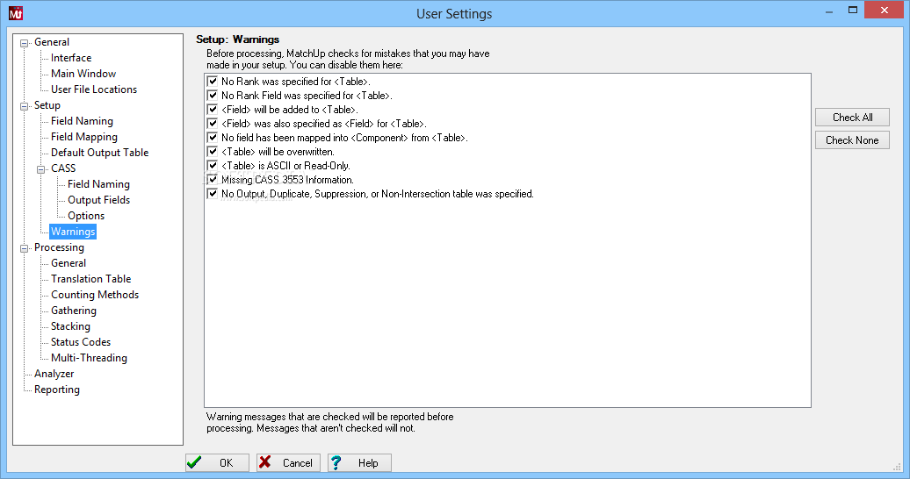
Task: Click the MatchUp app icon in title bar
Action: [x=16, y=13]
